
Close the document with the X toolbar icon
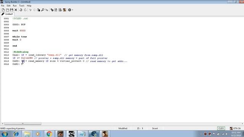tap(16, 10)
